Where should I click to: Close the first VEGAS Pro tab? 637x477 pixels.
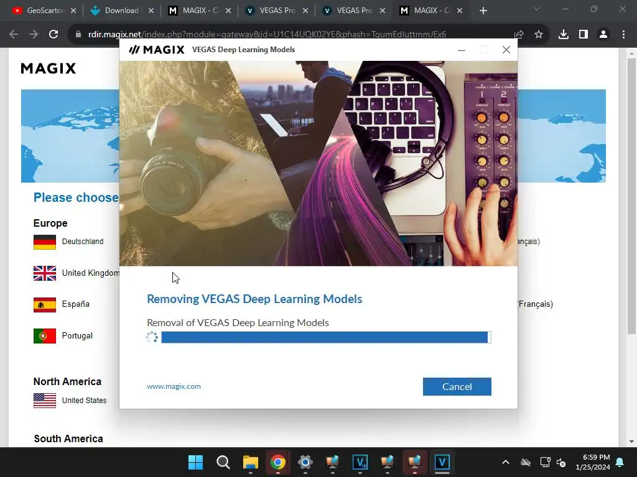[x=305, y=11]
